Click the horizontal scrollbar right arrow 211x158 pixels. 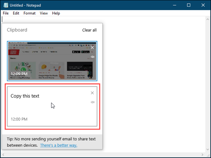(x=202, y=154)
